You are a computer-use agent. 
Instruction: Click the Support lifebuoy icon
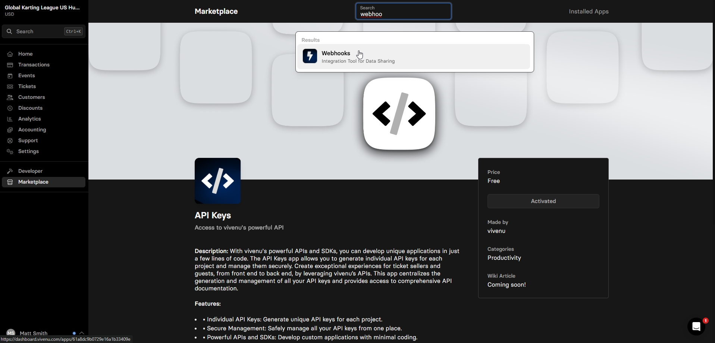[x=10, y=141]
